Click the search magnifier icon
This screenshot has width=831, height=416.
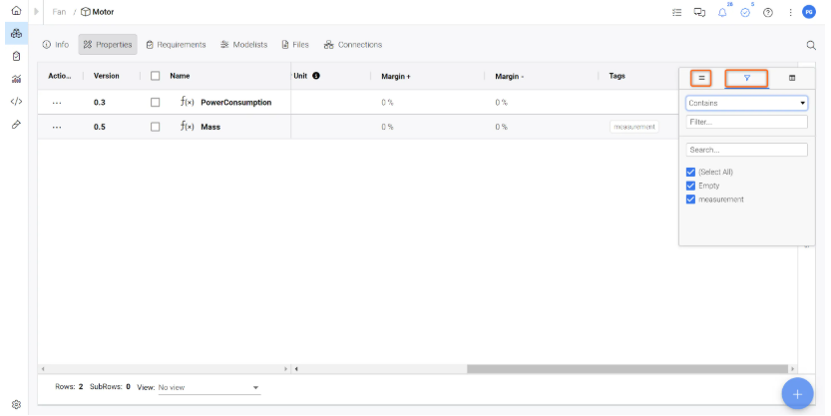[x=811, y=46]
